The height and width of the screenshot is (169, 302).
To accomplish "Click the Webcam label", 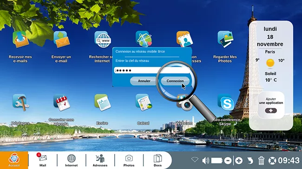I will (184, 123).
